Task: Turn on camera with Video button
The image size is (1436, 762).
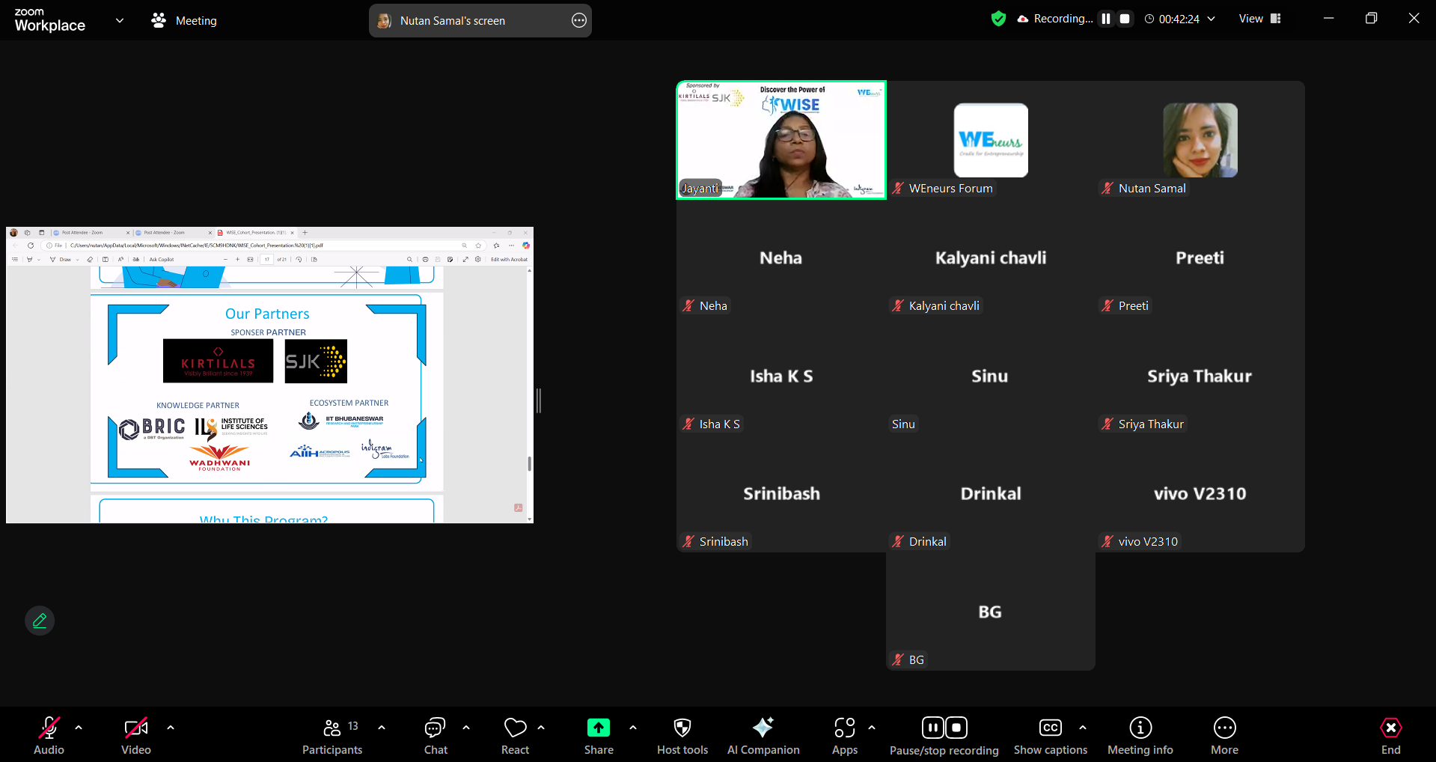Action: [136, 736]
